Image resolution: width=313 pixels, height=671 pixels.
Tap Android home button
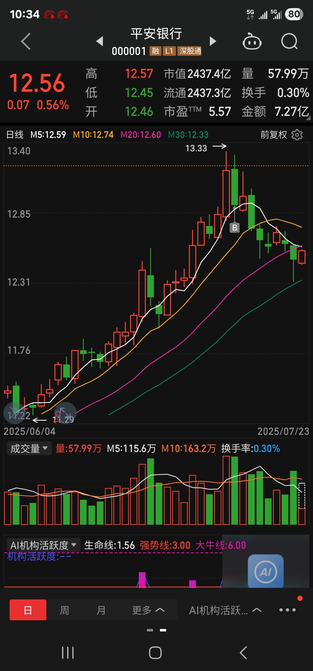[155, 653]
